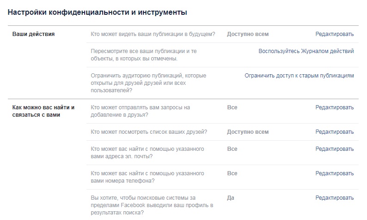The image size is (367, 220).
Task: Click 'Как можно вас найти и связаться' heading
Action: 43,111
